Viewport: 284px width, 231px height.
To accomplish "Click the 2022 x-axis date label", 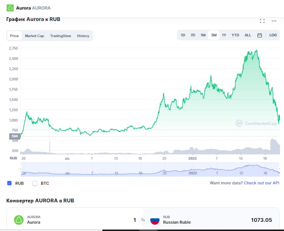I will [x=192, y=158].
